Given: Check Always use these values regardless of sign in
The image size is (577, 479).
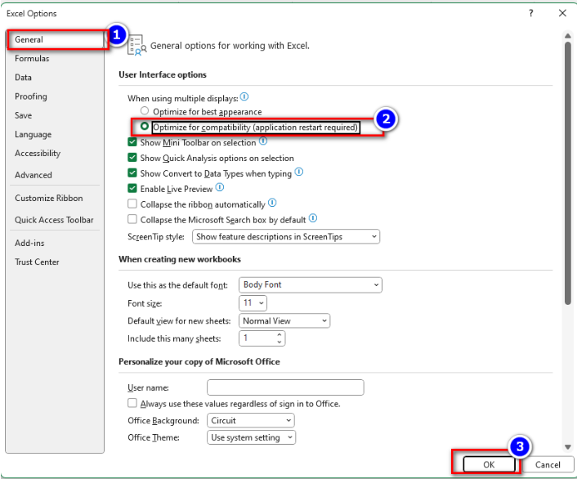Looking at the screenshot, I should (x=132, y=403).
